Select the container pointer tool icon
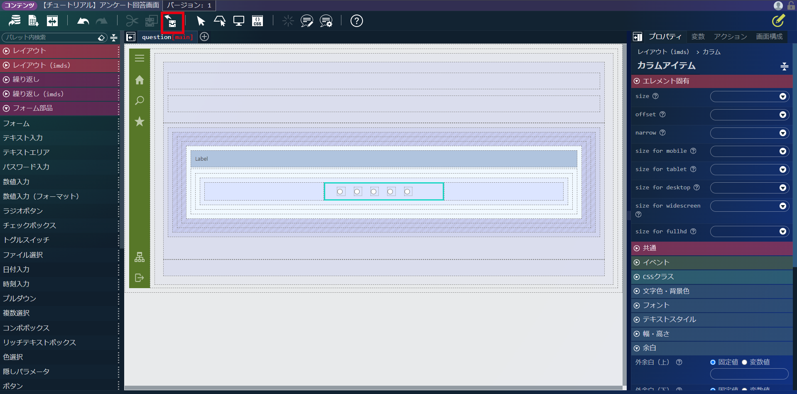The width and height of the screenshot is (797, 394). [x=220, y=21]
